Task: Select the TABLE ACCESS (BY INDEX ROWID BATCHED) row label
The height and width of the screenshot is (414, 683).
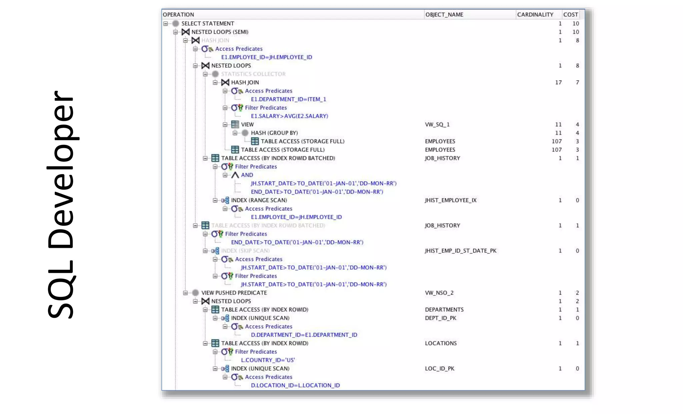Action: (x=278, y=158)
